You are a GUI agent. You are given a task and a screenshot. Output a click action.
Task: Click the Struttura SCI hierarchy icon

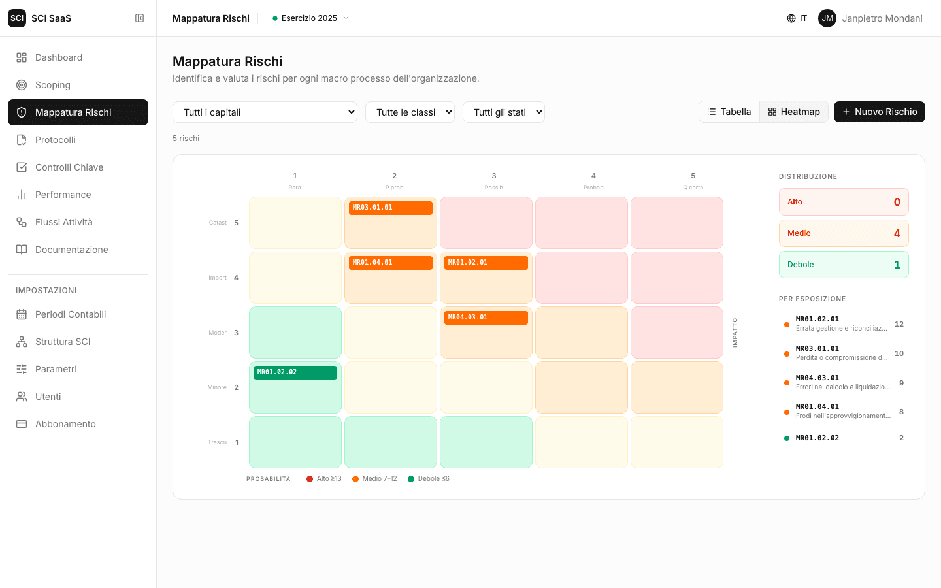point(22,342)
